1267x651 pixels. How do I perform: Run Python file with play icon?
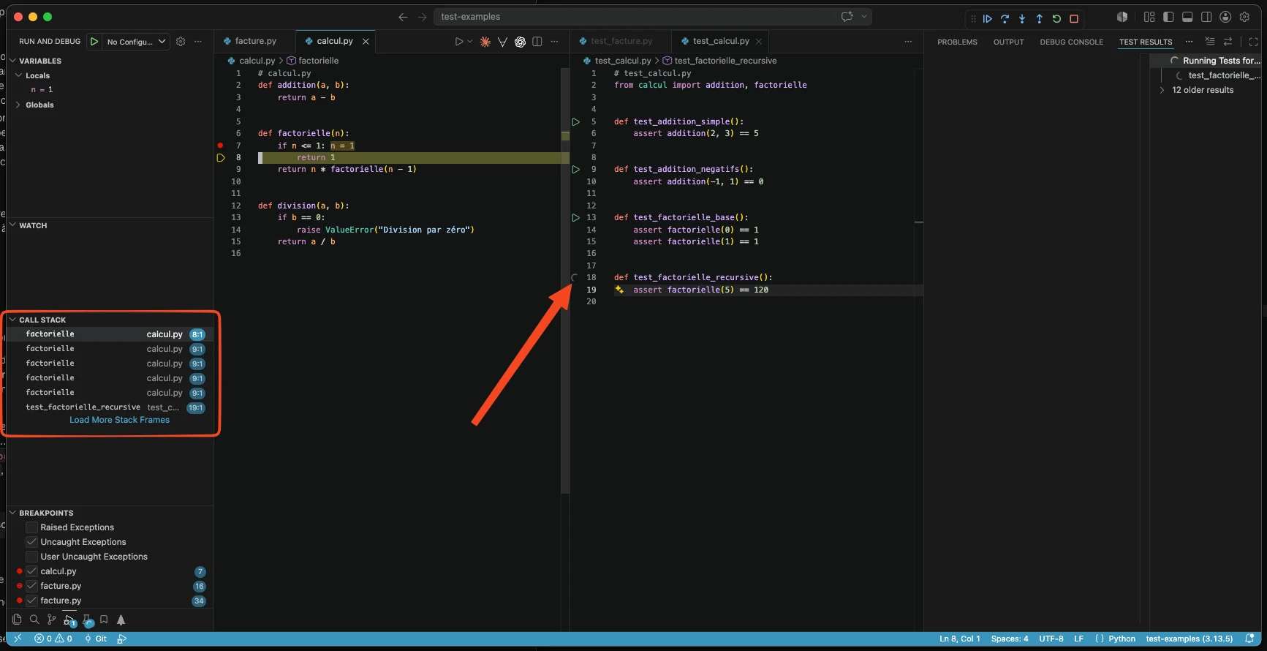[x=459, y=42]
